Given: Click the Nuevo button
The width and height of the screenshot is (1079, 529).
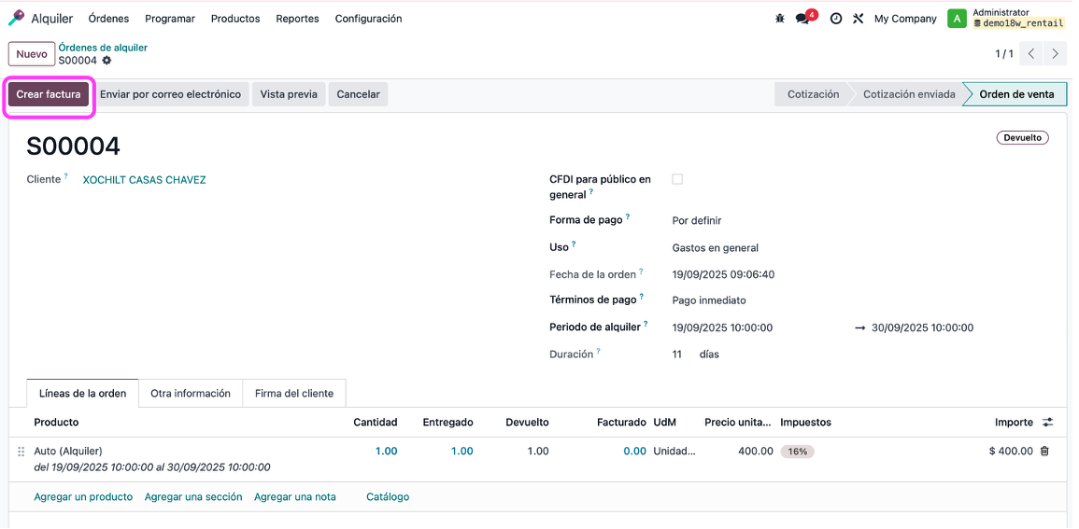Looking at the screenshot, I should coord(32,54).
